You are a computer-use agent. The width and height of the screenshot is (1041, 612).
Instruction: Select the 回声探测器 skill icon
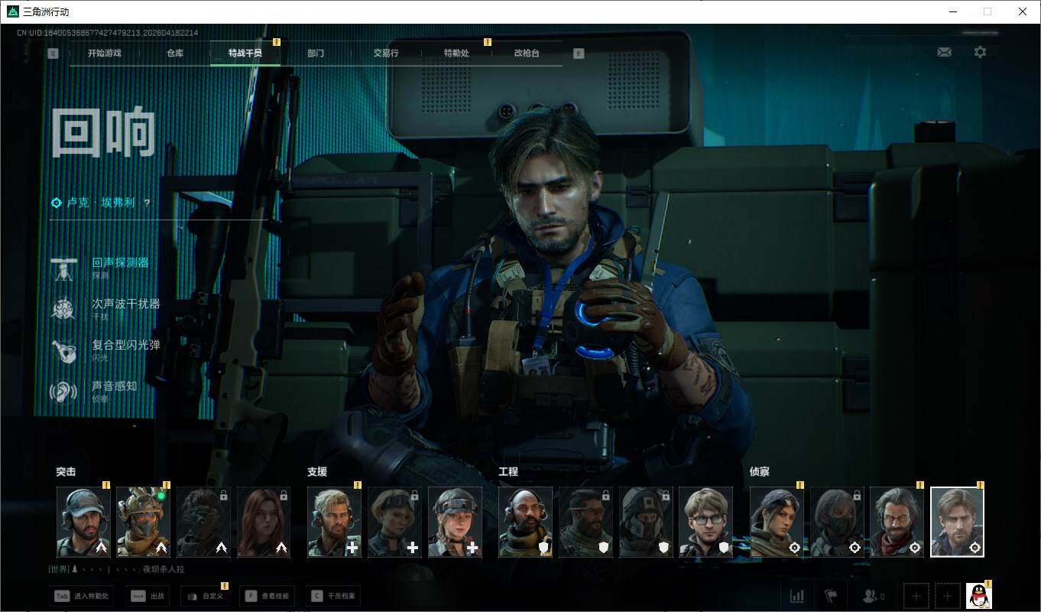63,268
